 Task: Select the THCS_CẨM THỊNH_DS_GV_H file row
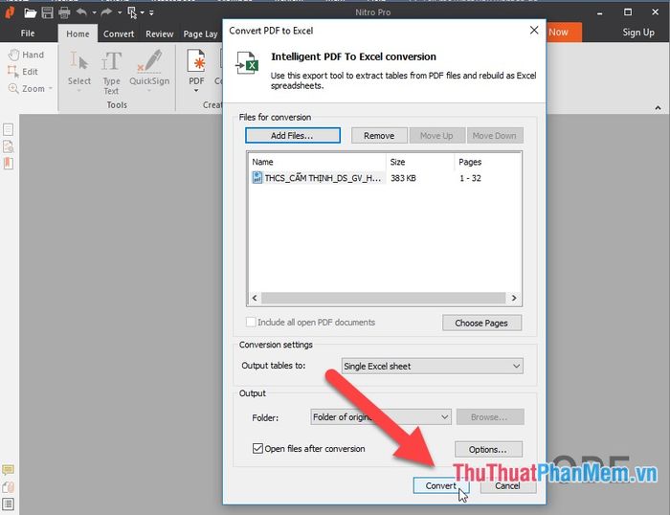click(x=384, y=178)
